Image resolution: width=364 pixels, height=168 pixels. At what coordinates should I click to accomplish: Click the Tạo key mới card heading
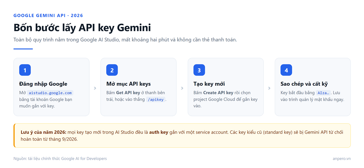(x=209, y=84)
